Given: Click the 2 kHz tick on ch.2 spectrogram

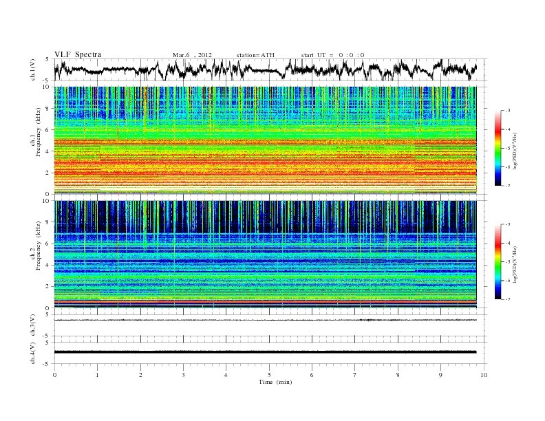Looking at the screenshot, I should click(x=47, y=287).
